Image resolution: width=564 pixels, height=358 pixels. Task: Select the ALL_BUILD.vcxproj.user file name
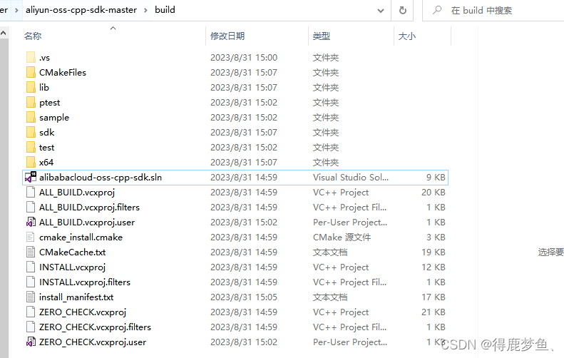click(87, 223)
